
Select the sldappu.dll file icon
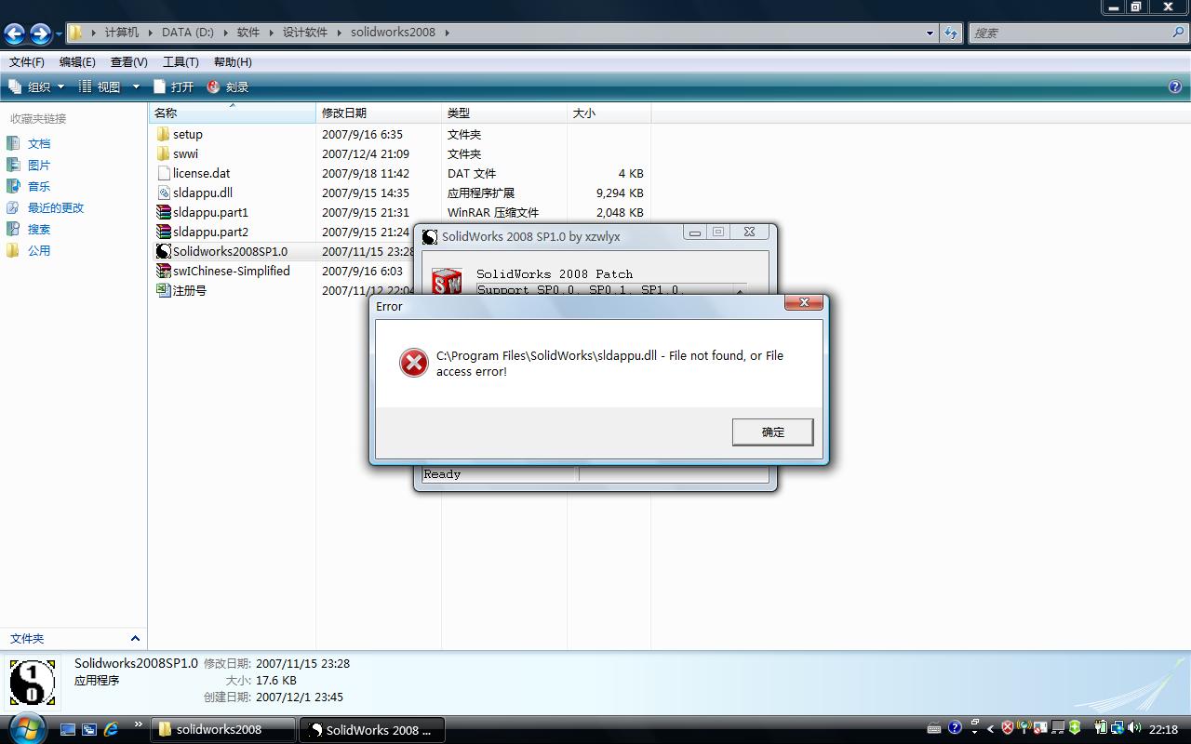pos(164,193)
